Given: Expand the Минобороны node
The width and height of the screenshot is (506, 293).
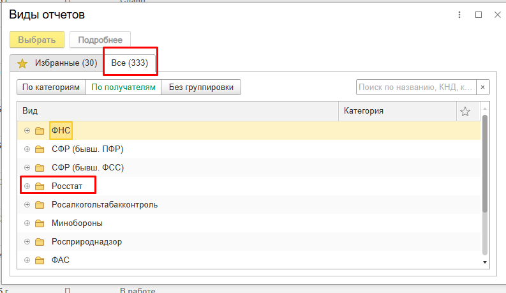Looking at the screenshot, I should click(x=27, y=223).
